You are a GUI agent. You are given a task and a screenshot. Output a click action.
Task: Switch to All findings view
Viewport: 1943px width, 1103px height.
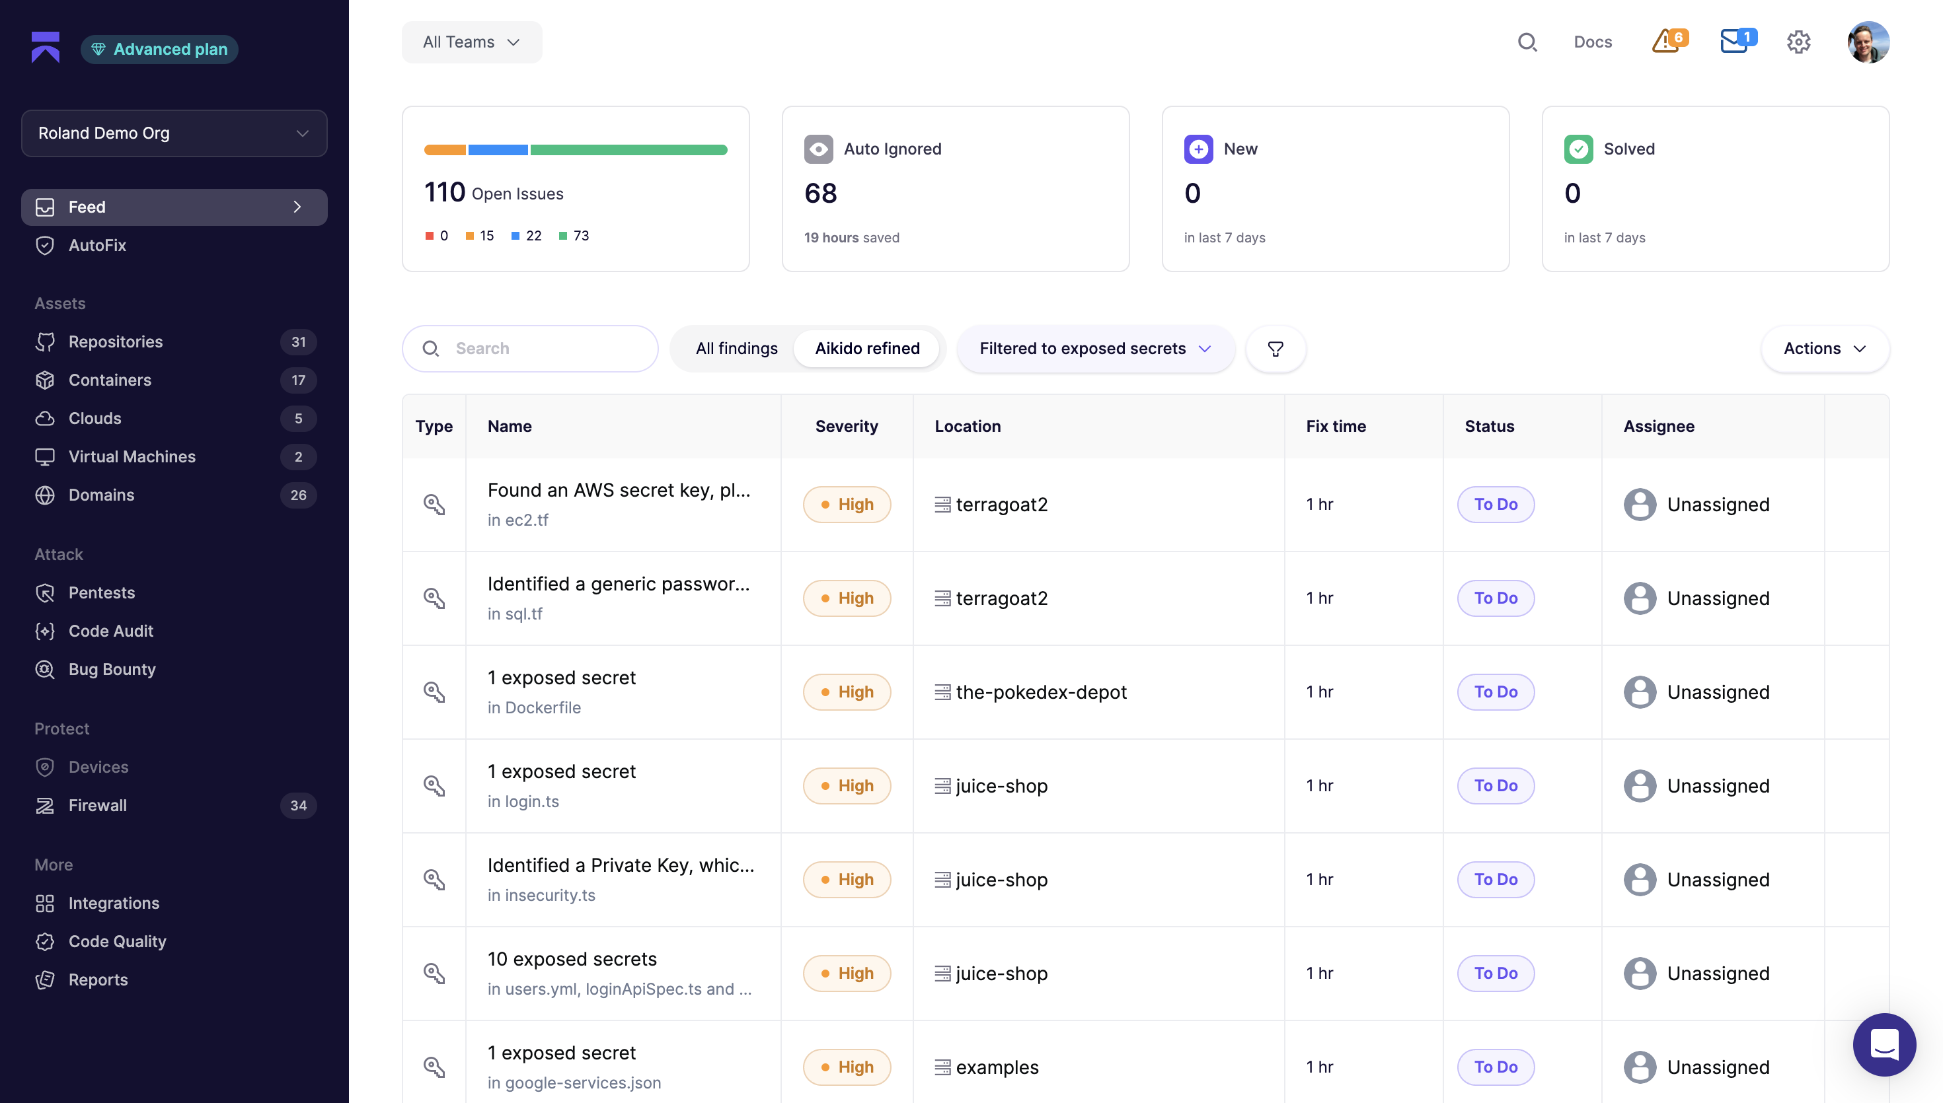737,349
